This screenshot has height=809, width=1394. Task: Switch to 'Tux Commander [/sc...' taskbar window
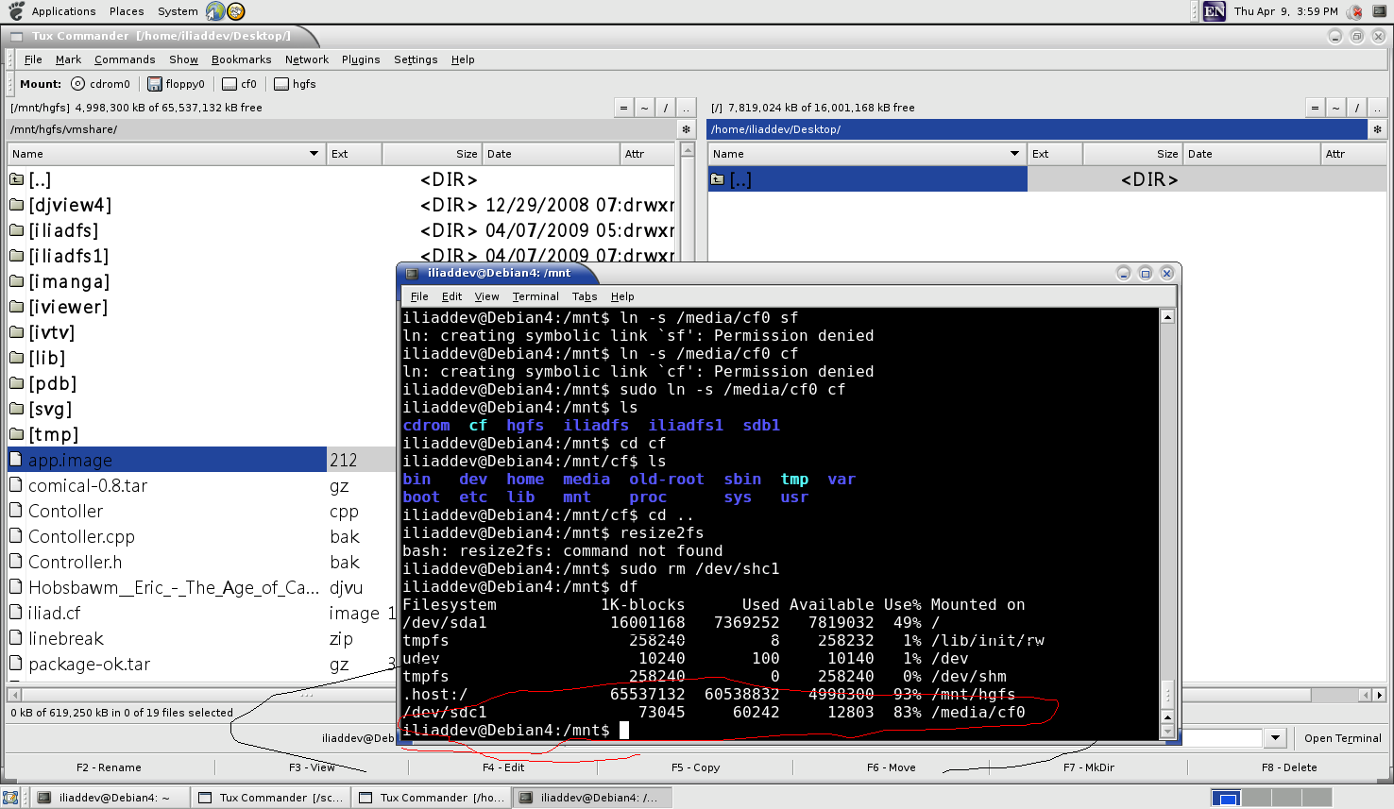click(x=271, y=798)
